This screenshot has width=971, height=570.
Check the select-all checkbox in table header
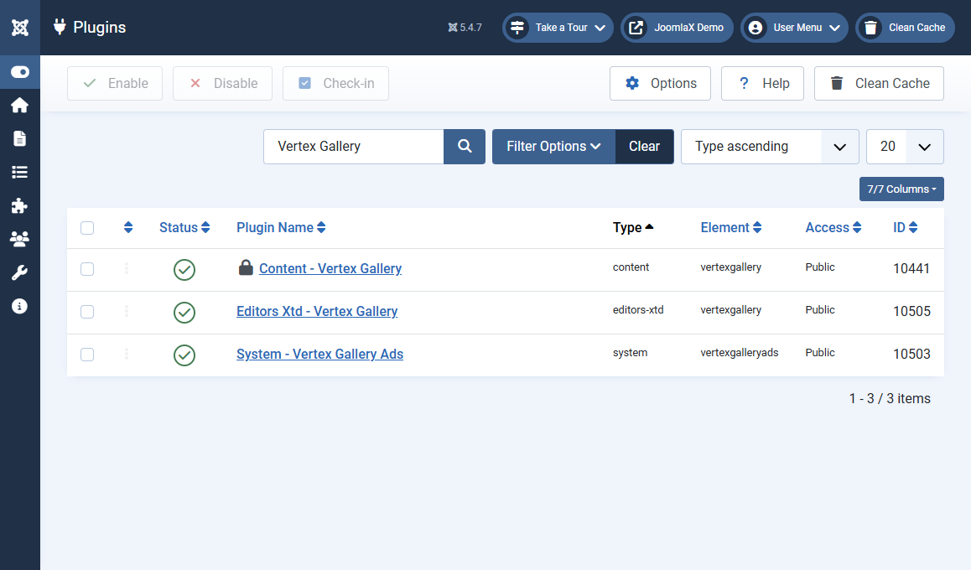(87, 228)
